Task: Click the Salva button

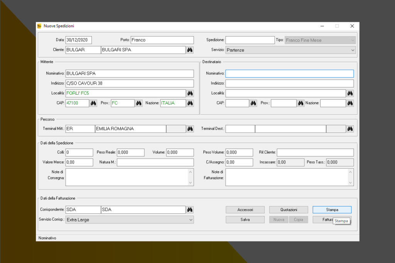Action: (x=245, y=219)
